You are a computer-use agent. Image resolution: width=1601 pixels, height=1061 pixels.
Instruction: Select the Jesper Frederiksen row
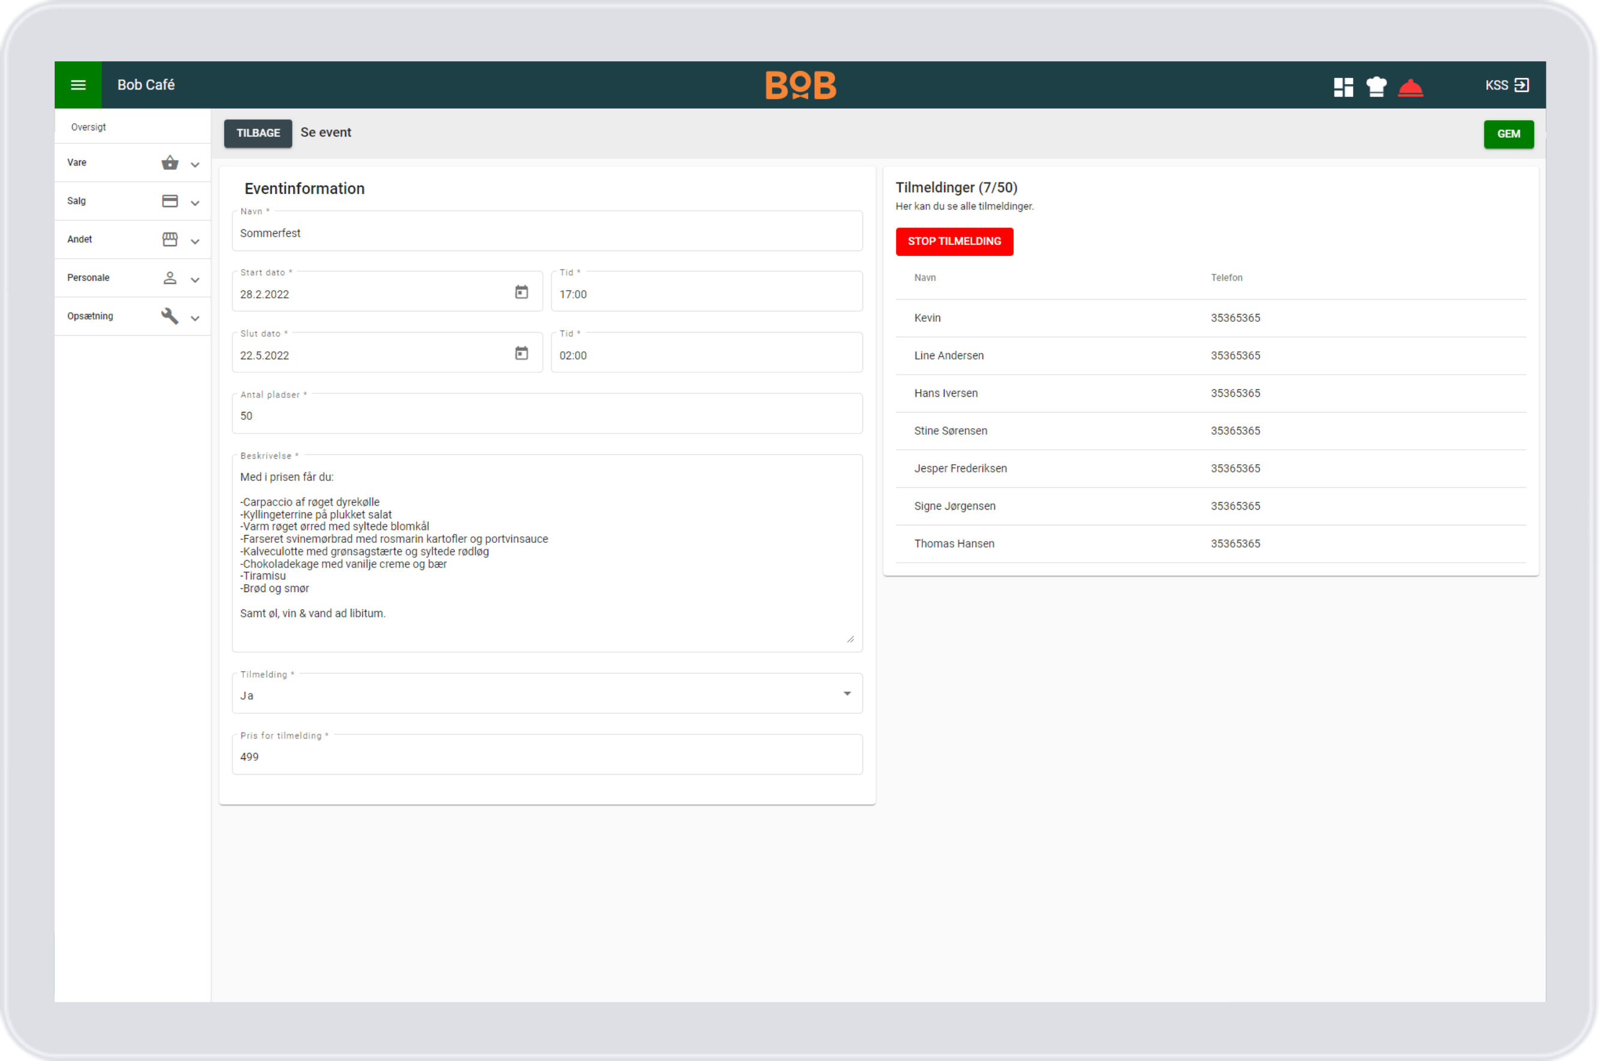pos(1211,469)
